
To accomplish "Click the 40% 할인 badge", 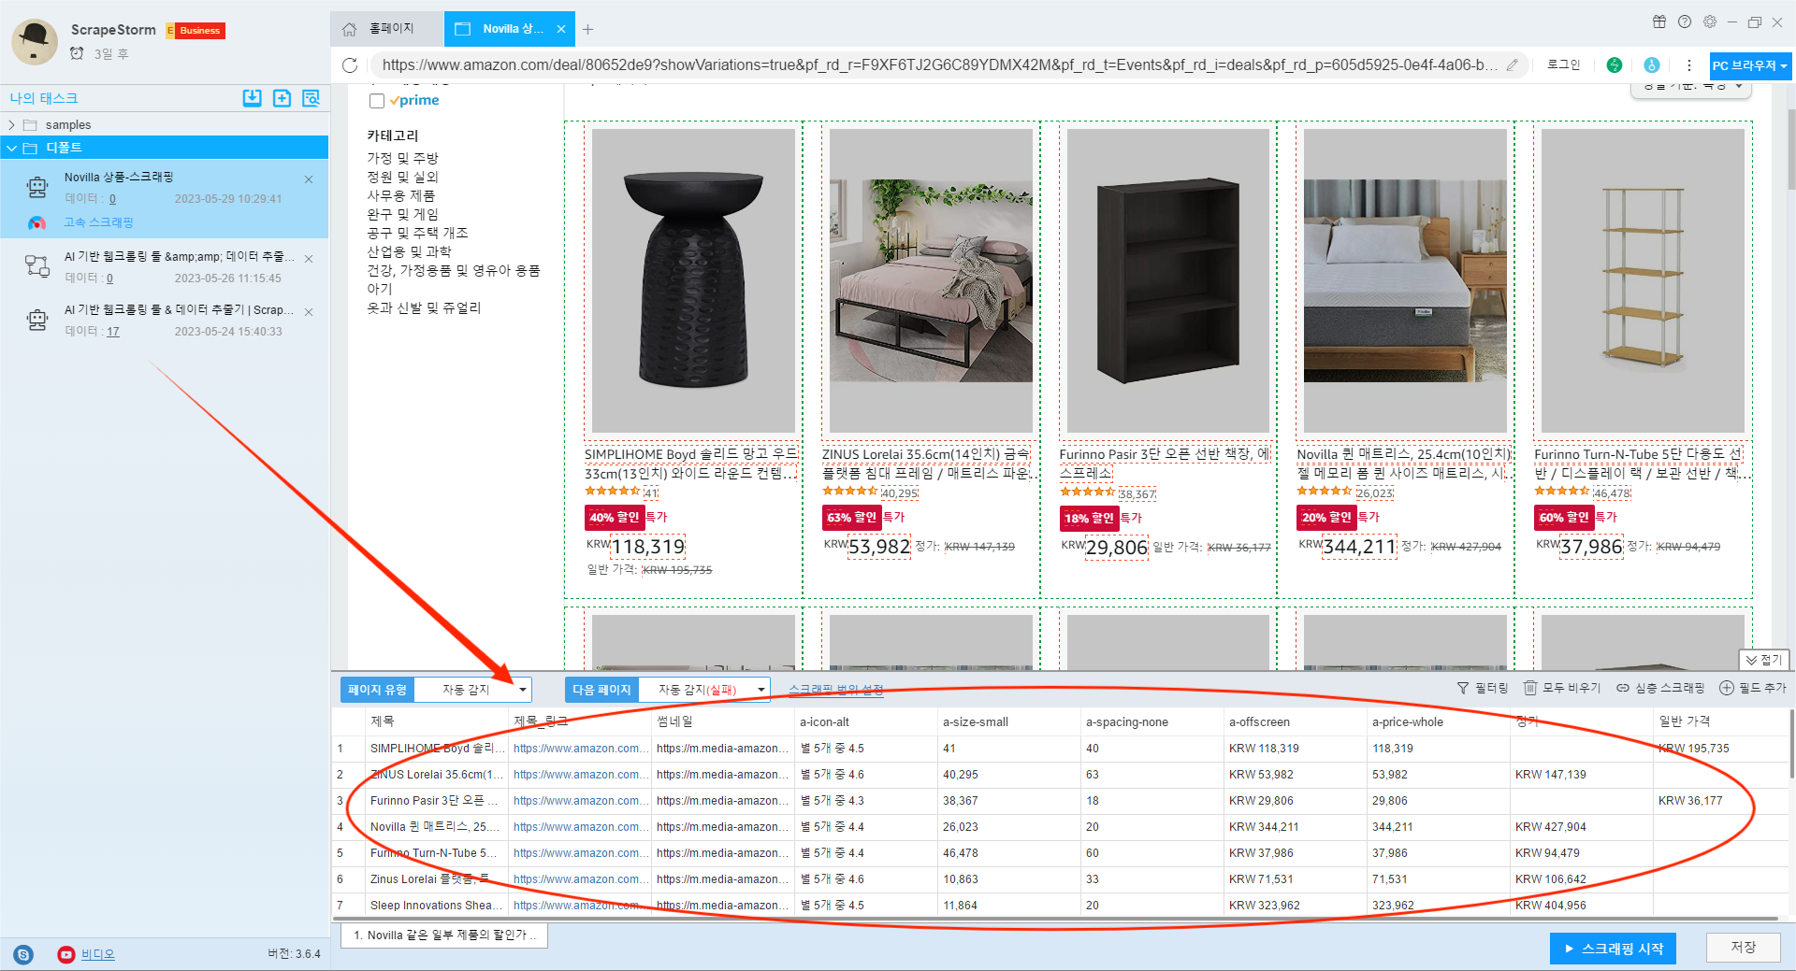I will pos(614,518).
